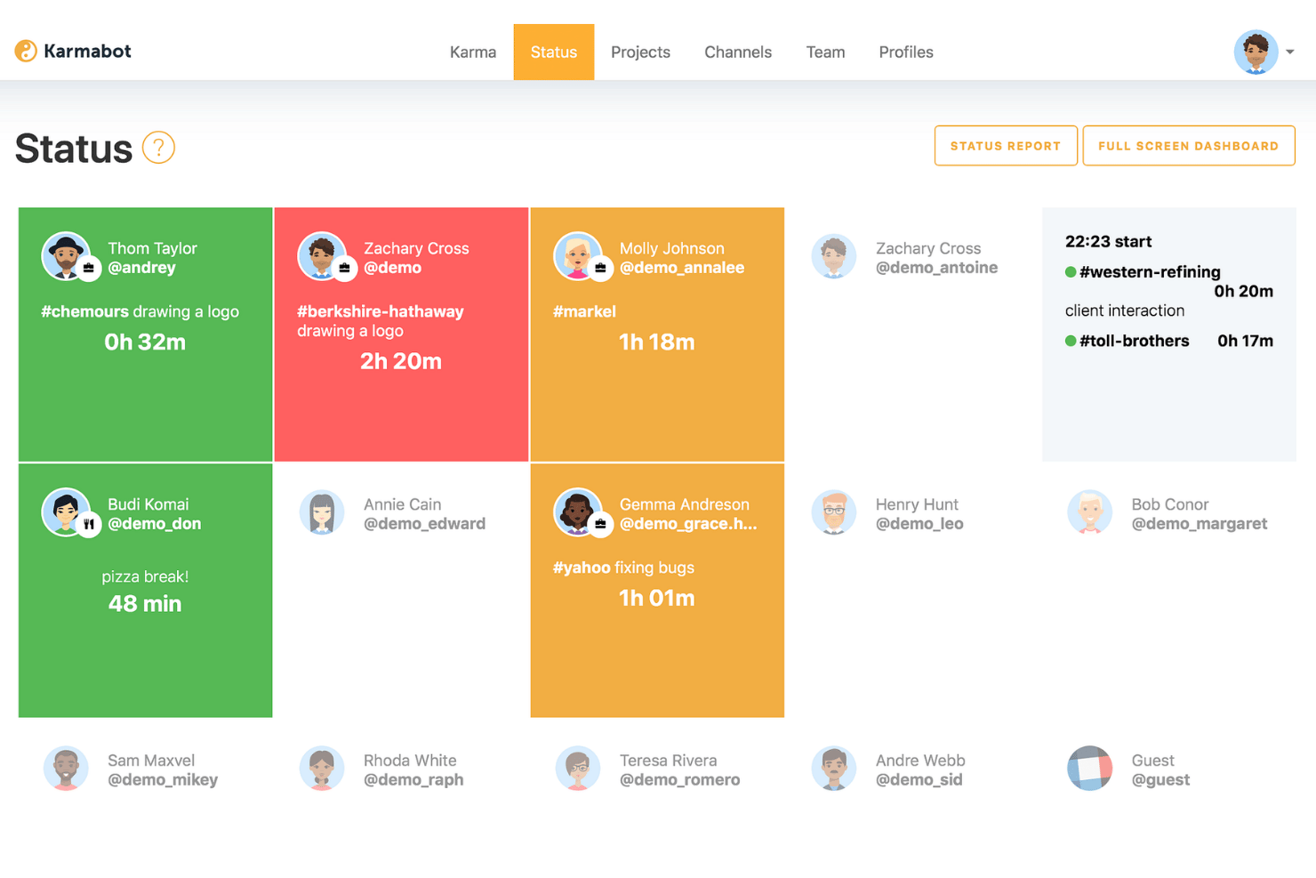Switch to the Projects tab
The height and width of the screenshot is (878, 1316).
[640, 52]
